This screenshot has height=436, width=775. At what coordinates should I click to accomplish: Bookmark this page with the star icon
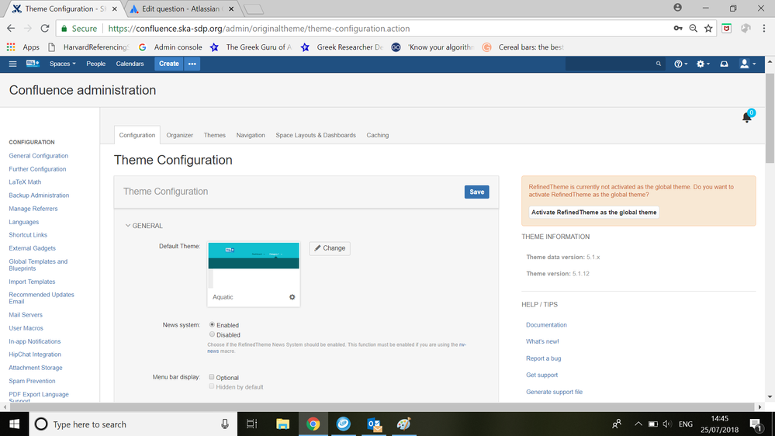[708, 29]
